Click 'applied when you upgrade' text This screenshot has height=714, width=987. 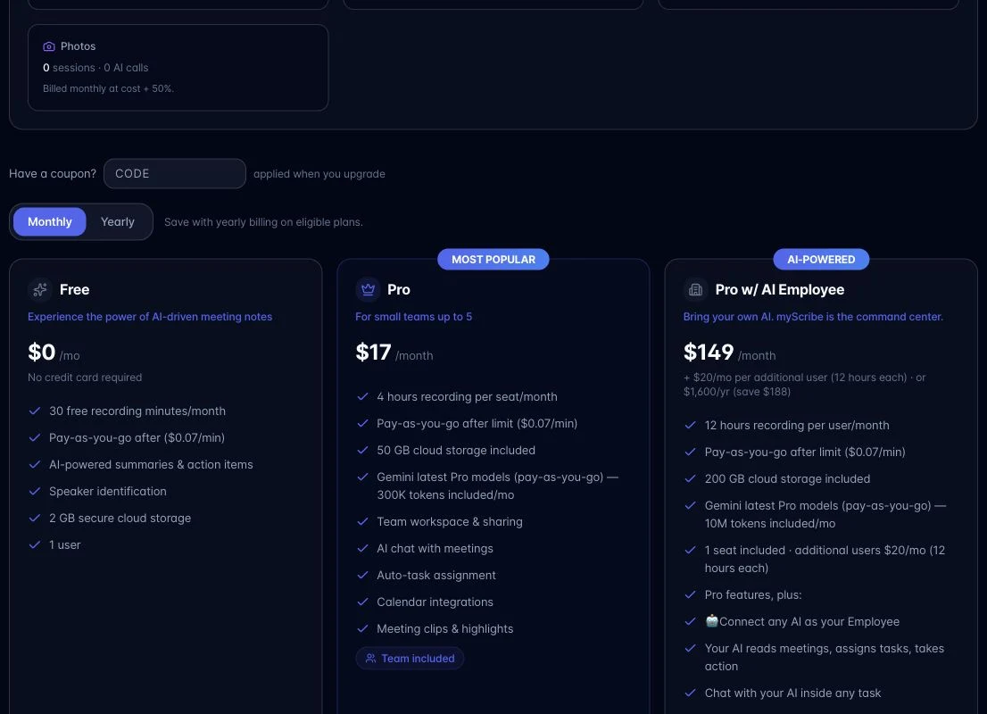click(x=319, y=174)
